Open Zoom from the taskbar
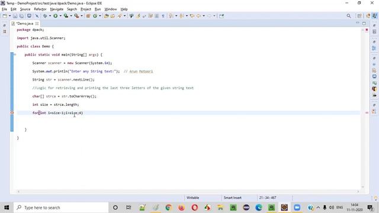The image size is (379, 213). [x=297, y=208]
